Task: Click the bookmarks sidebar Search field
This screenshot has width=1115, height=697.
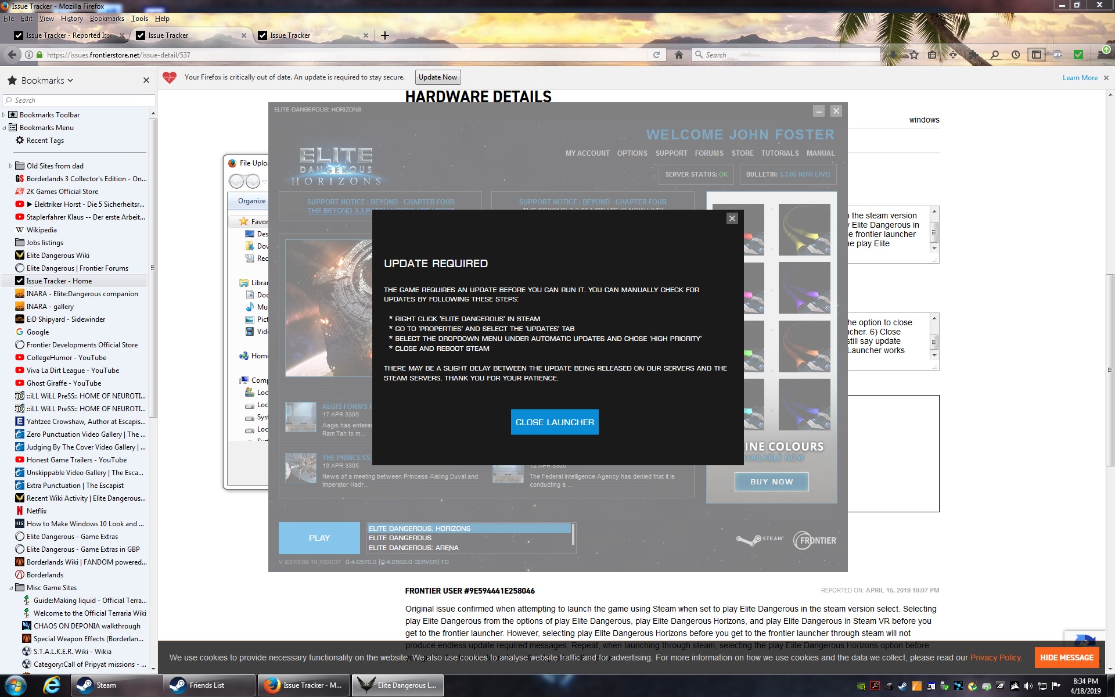Action: [79, 100]
